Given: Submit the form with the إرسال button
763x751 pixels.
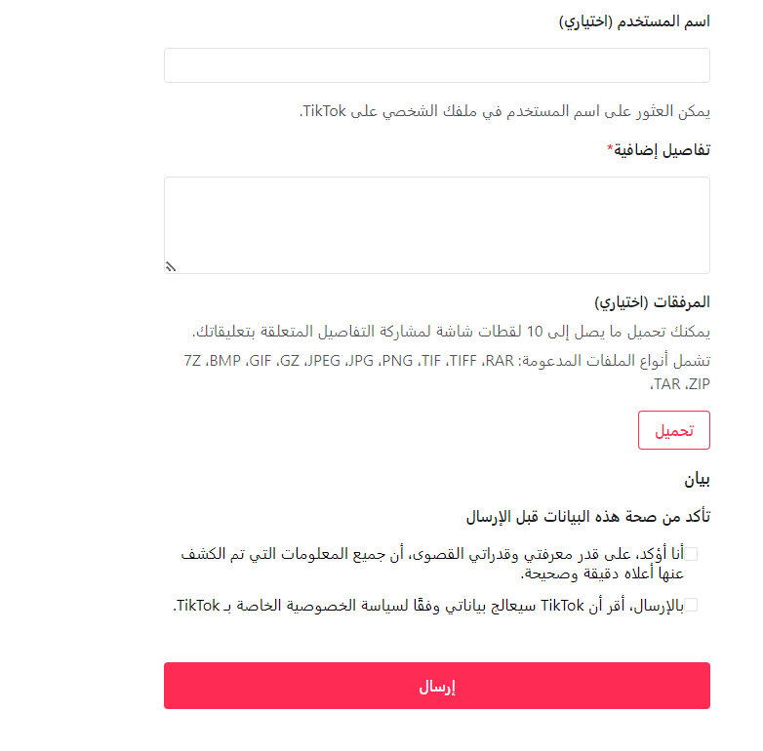Looking at the screenshot, I should (x=436, y=686).
